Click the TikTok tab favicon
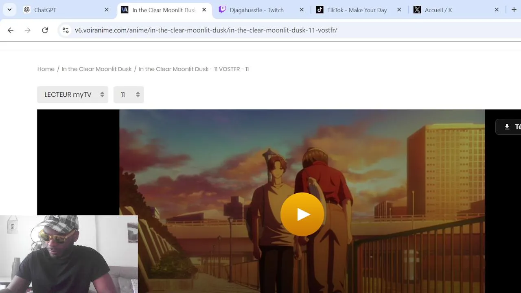This screenshot has height=293, width=521. 320,10
